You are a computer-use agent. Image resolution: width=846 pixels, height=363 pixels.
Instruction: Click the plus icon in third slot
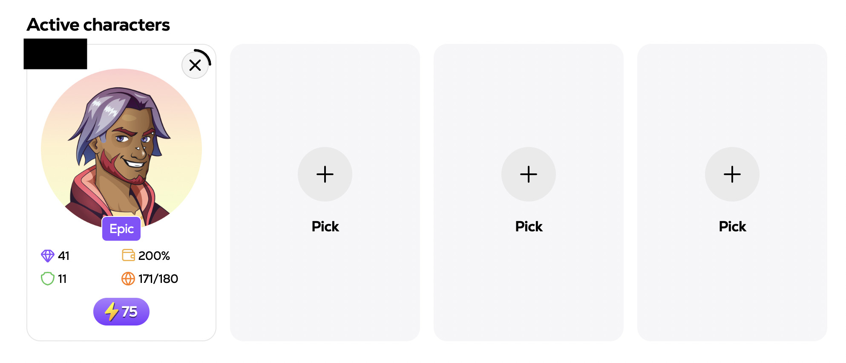[x=529, y=174]
